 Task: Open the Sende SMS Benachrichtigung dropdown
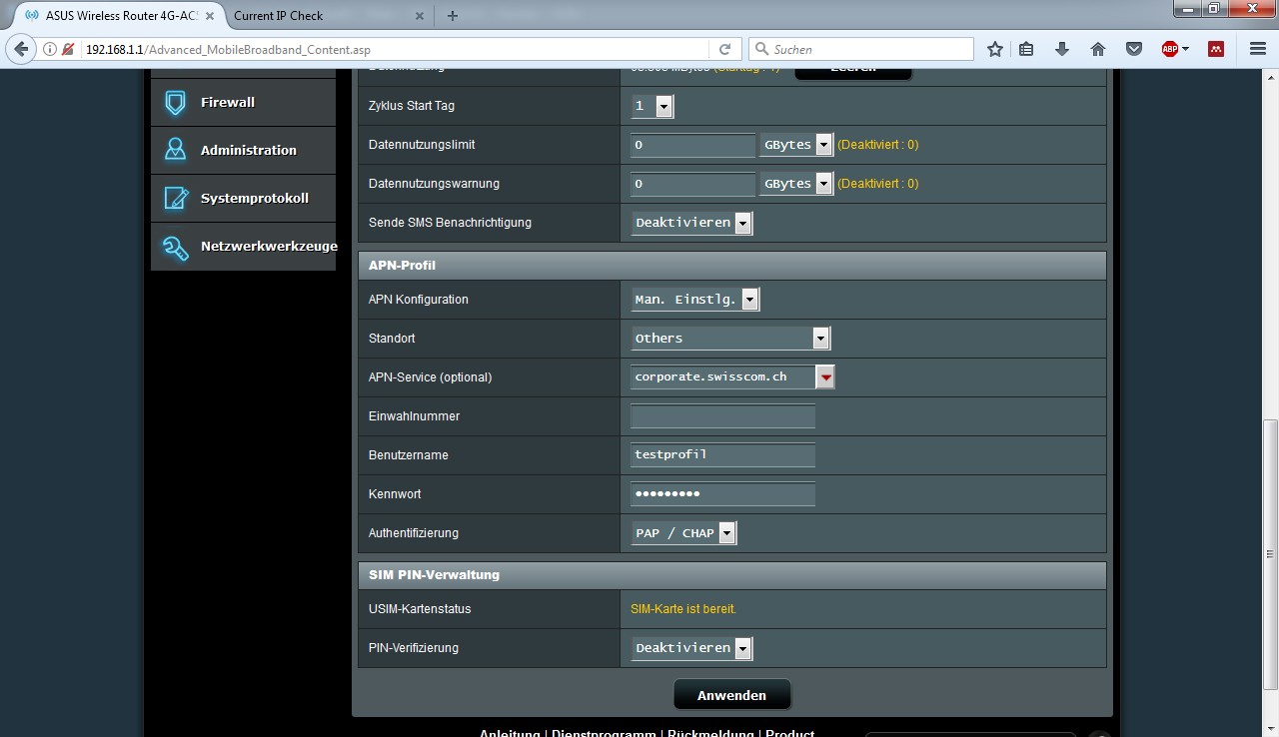click(x=691, y=223)
